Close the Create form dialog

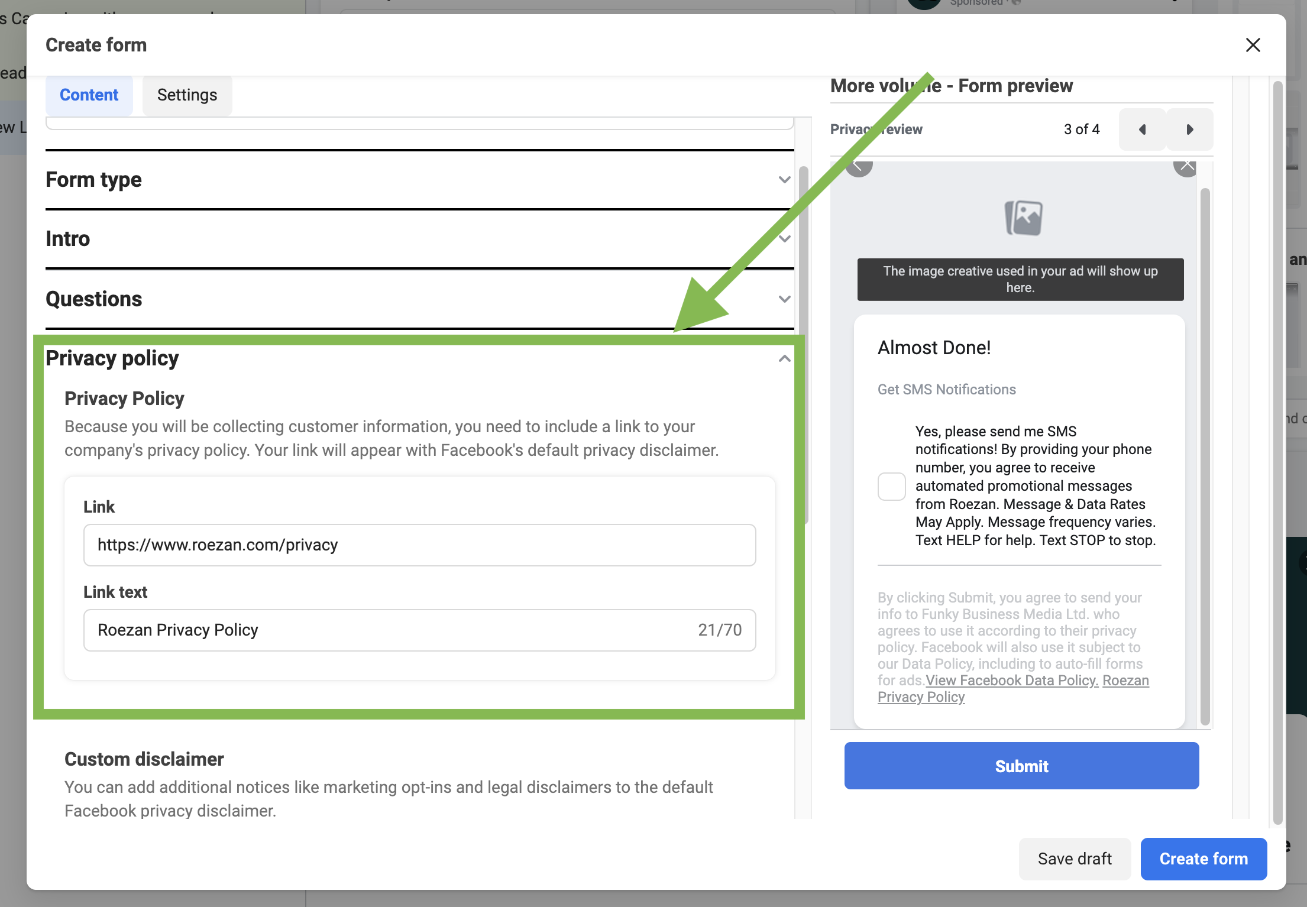tap(1253, 45)
